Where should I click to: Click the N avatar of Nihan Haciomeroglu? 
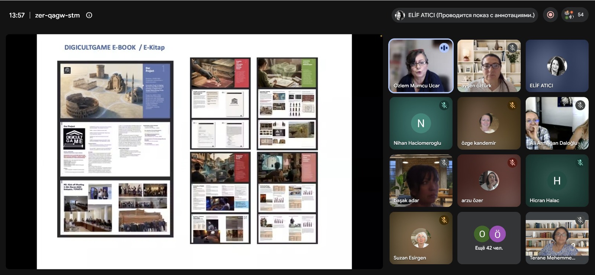point(421,123)
